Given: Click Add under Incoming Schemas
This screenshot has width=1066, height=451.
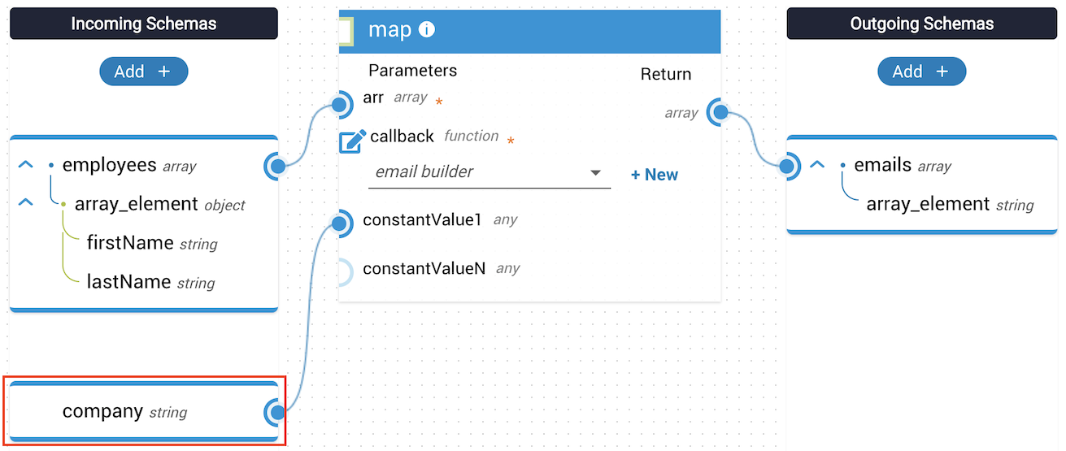Looking at the screenshot, I should [x=143, y=72].
